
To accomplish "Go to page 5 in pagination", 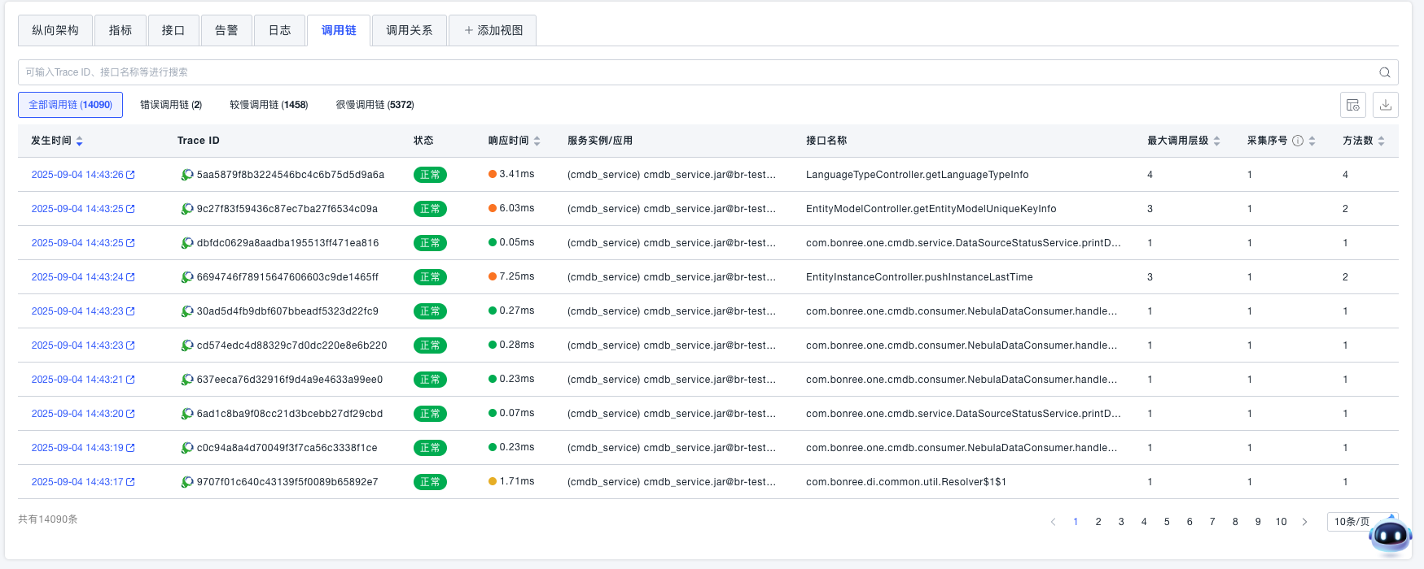I will (x=1167, y=522).
